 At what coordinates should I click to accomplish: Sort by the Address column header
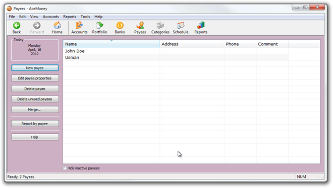pyautogui.click(x=192, y=44)
